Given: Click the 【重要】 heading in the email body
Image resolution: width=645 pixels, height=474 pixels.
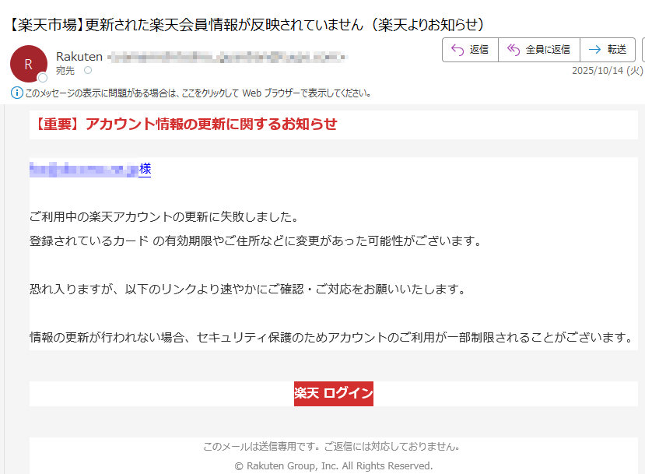Looking at the screenshot, I should coord(186,123).
